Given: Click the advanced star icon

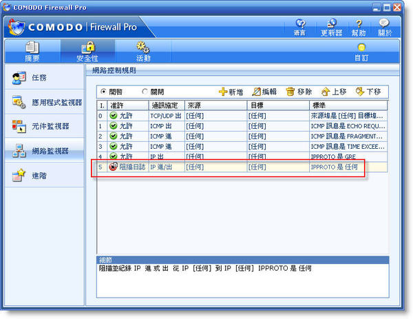Looking at the screenshot, I should [19, 175].
